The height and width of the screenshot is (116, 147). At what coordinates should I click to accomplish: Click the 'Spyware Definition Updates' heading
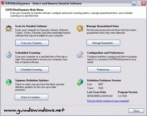32,80
